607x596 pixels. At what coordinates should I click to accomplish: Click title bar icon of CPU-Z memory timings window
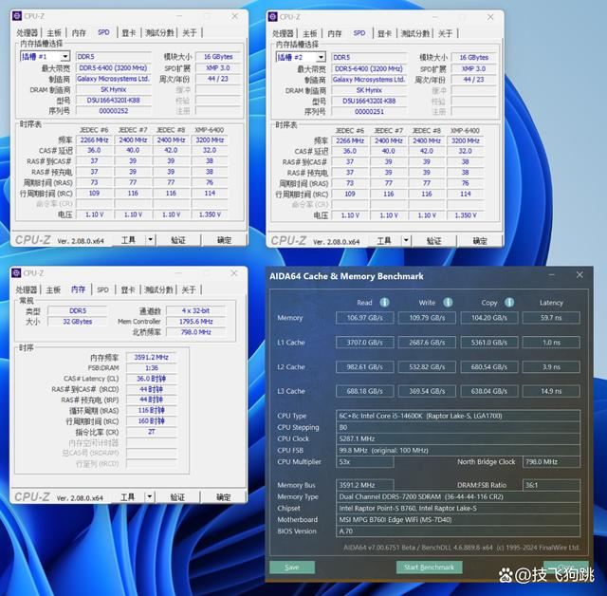(17, 272)
